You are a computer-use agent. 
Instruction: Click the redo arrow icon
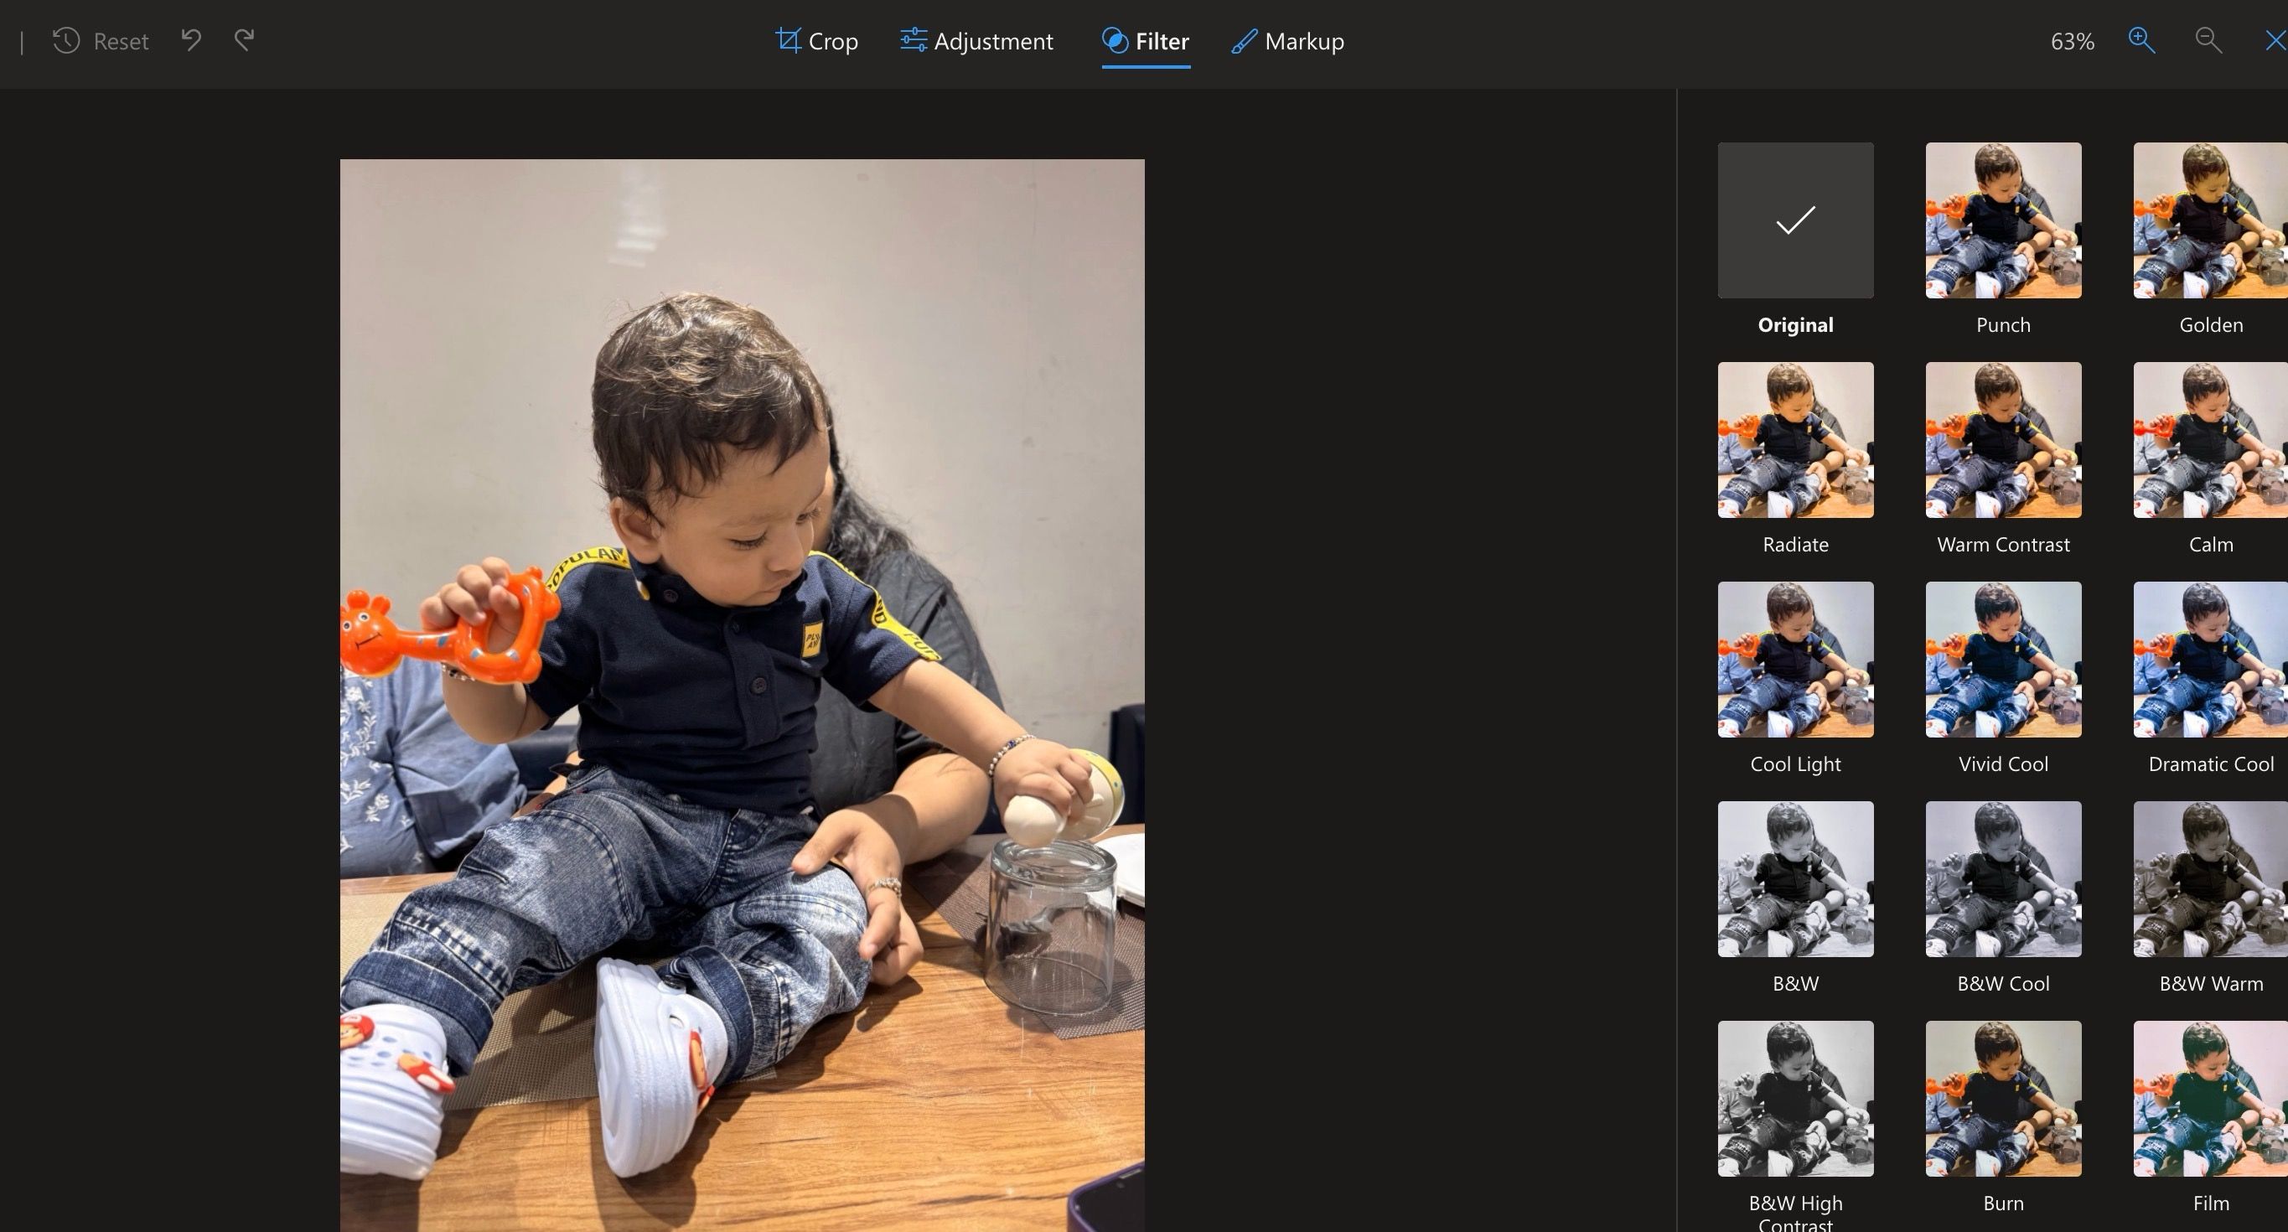pos(241,39)
